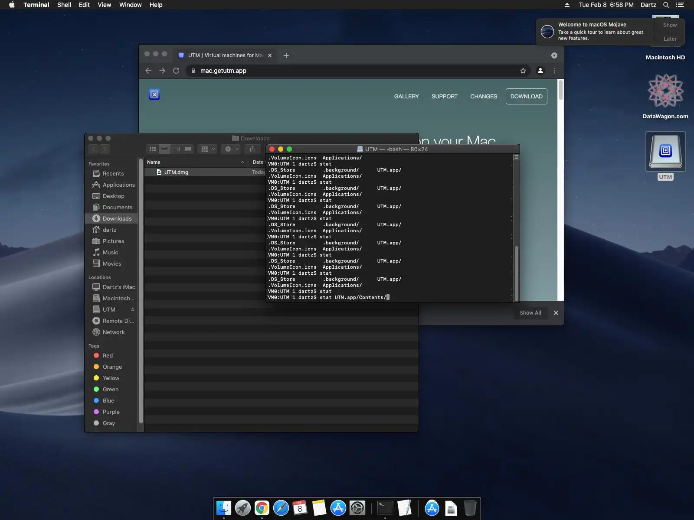Screen dimensions: 694x520
Task: Switch Finder to icon view
Action: coord(153,149)
